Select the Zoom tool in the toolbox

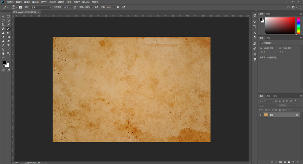click(x=8, y=53)
